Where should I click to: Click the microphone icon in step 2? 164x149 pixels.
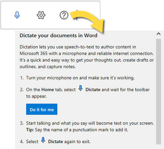click(x=81, y=88)
